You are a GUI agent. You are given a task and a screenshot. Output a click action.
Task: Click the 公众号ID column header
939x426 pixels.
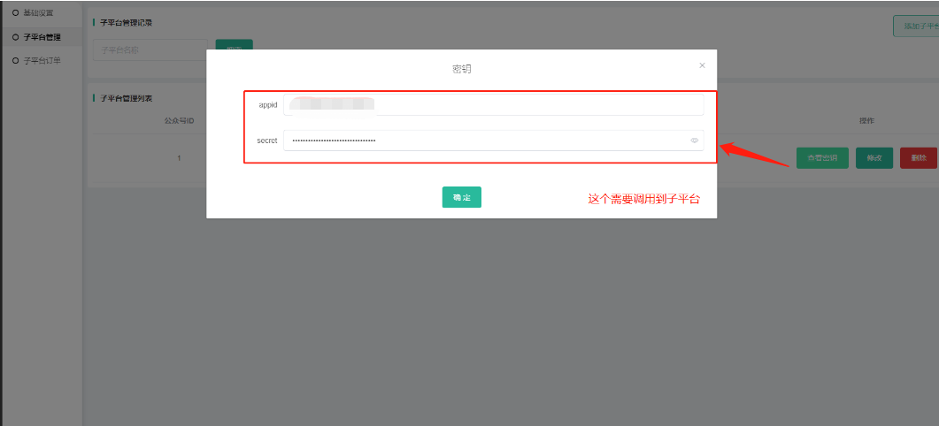[179, 121]
